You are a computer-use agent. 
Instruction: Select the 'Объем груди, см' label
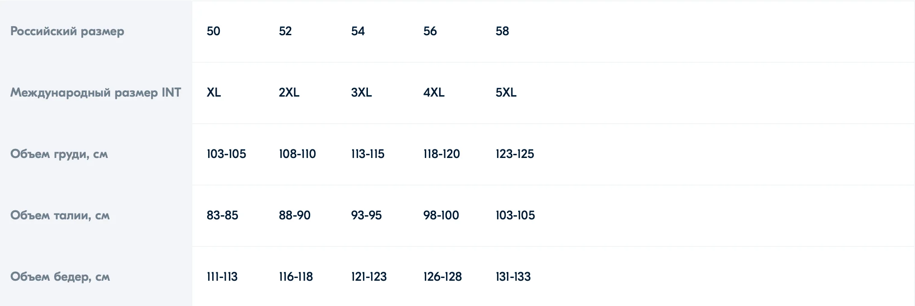(59, 154)
